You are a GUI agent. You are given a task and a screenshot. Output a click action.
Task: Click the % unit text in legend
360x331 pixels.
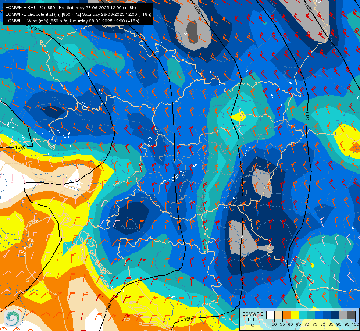pyautogui.click(x=253, y=326)
